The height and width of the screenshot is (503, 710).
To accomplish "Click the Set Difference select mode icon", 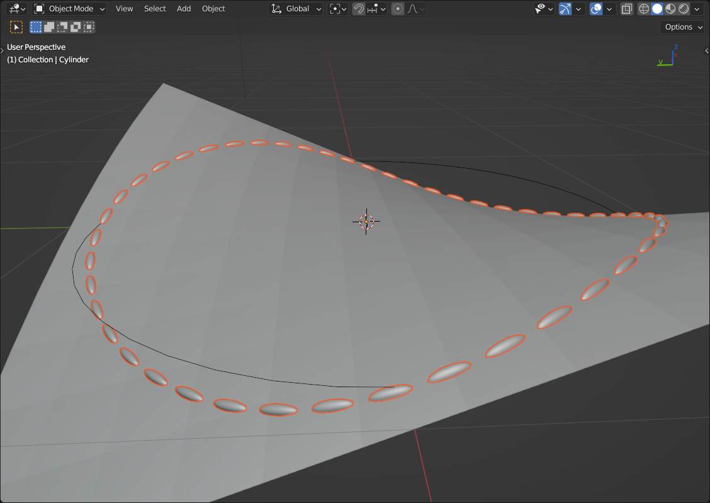I will coord(76,26).
